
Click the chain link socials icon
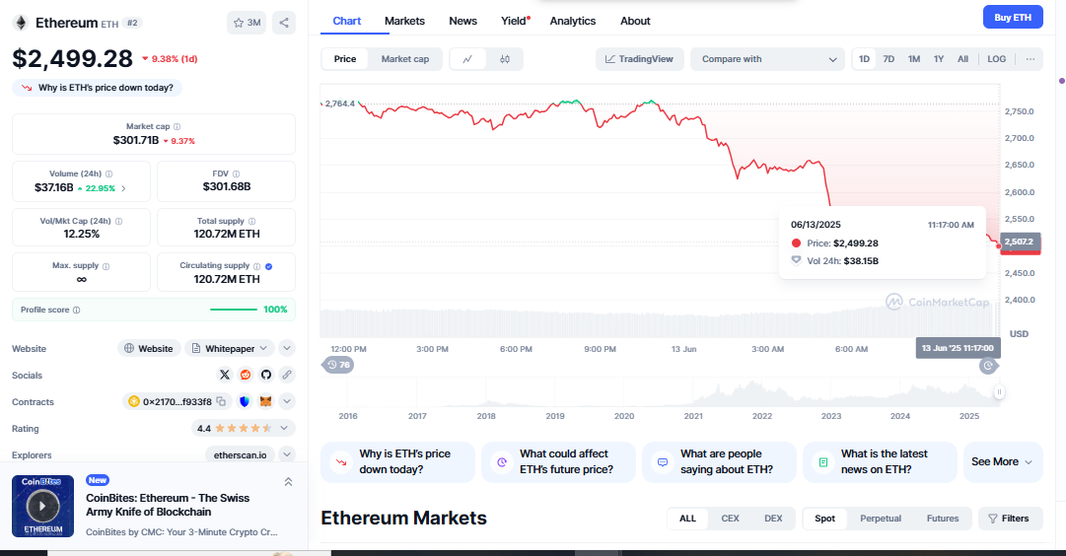[287, 375]
